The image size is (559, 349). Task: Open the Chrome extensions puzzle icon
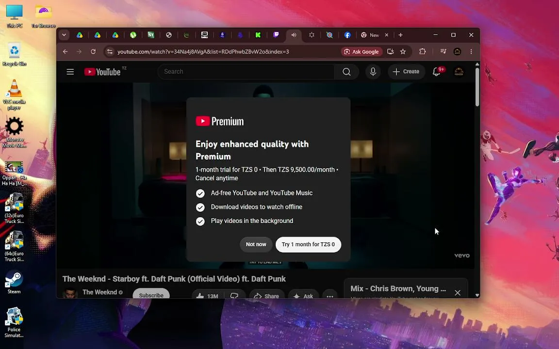tap(423, 52)
